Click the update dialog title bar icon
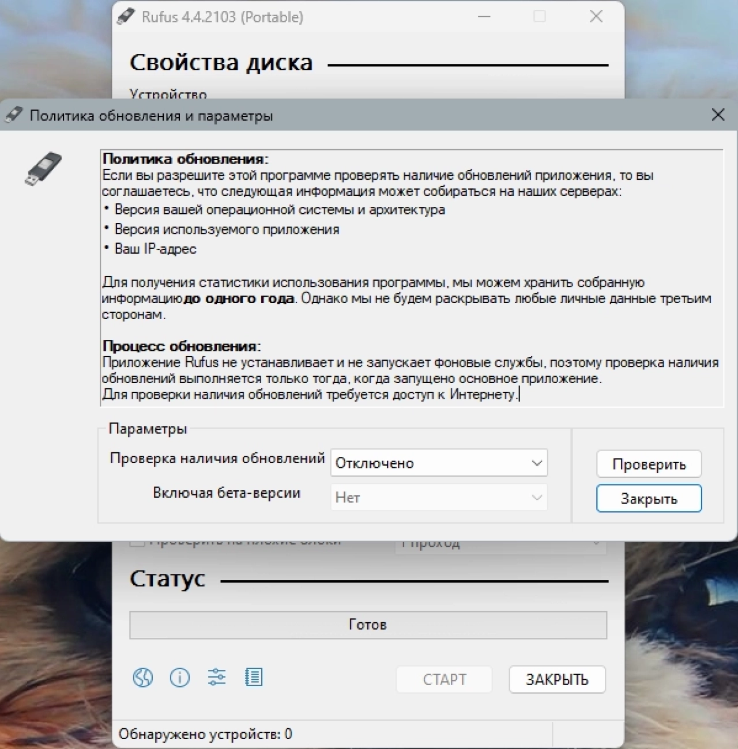This screenshot has width=738, height=749. 14,115
